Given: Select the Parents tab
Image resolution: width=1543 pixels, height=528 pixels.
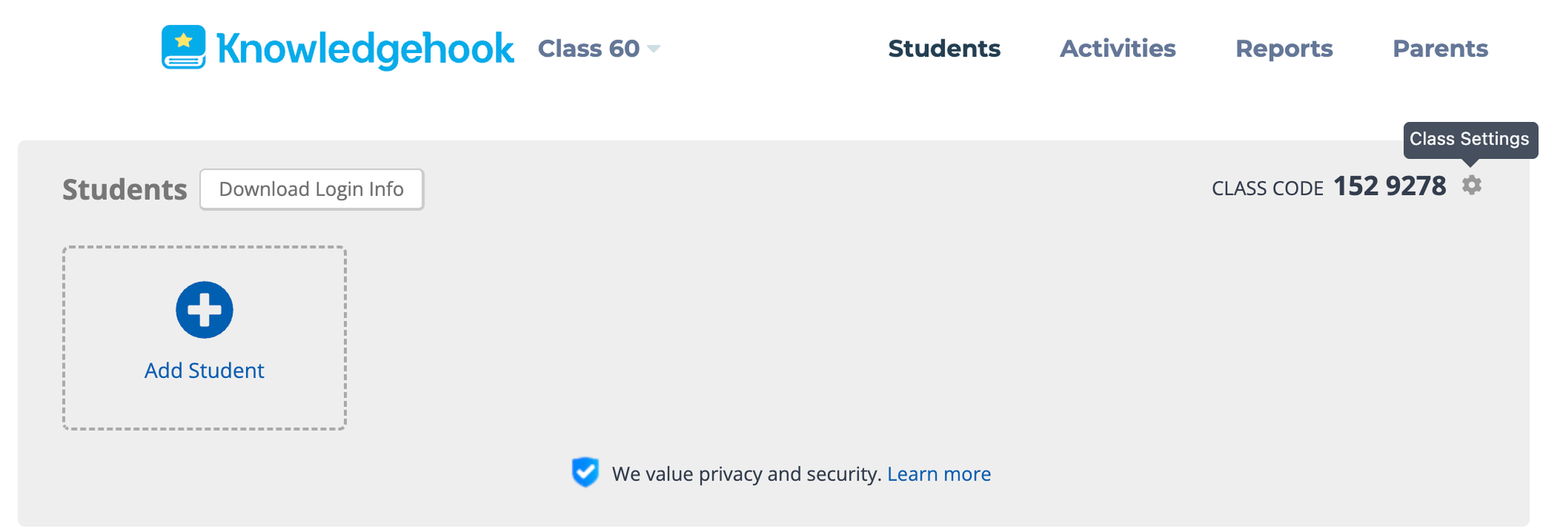Looking at the screenshot, I should [1440, 49].
